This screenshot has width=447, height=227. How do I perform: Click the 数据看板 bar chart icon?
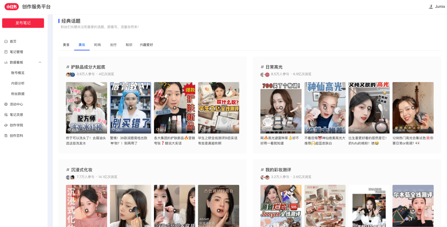6,62
